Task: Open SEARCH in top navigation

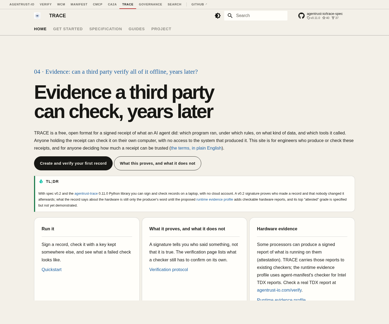Action: pyautogui.click(x=175, y=4)
